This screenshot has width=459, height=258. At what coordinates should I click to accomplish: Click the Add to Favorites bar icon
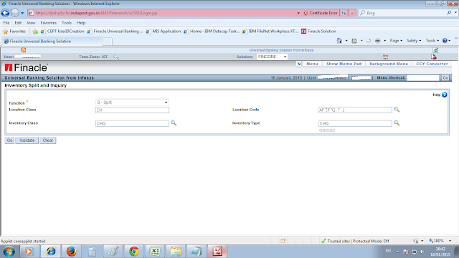click(x=35, y=32)
